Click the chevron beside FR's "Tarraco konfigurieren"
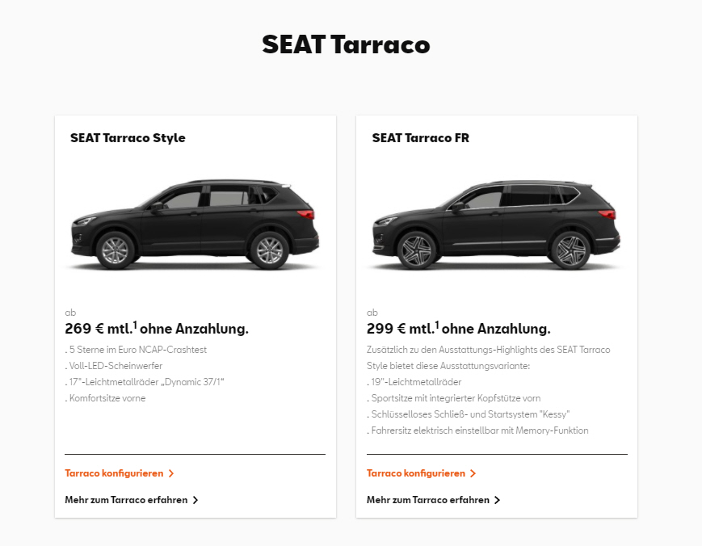Screen dimensions: 702x546 click(x=473, y=473)
